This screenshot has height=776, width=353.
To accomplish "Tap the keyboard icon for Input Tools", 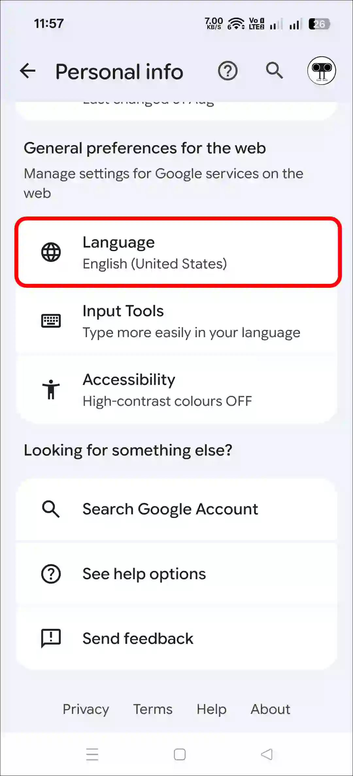I will click(51, 321).
